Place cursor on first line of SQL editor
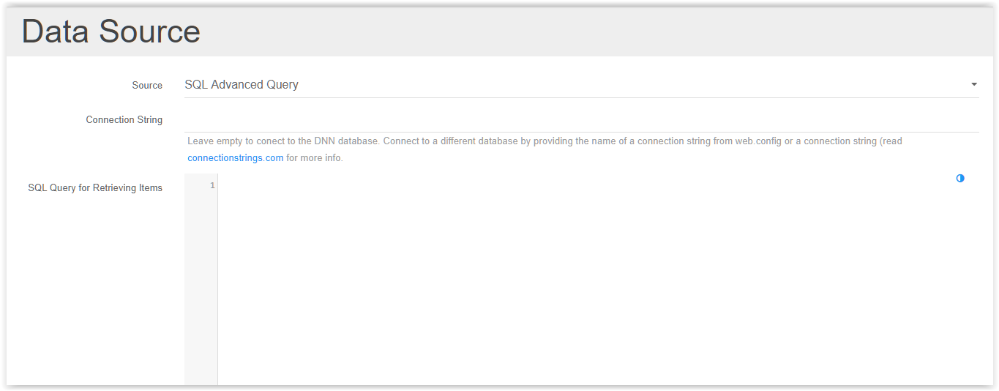999x391 pixels. click(599, 185)
